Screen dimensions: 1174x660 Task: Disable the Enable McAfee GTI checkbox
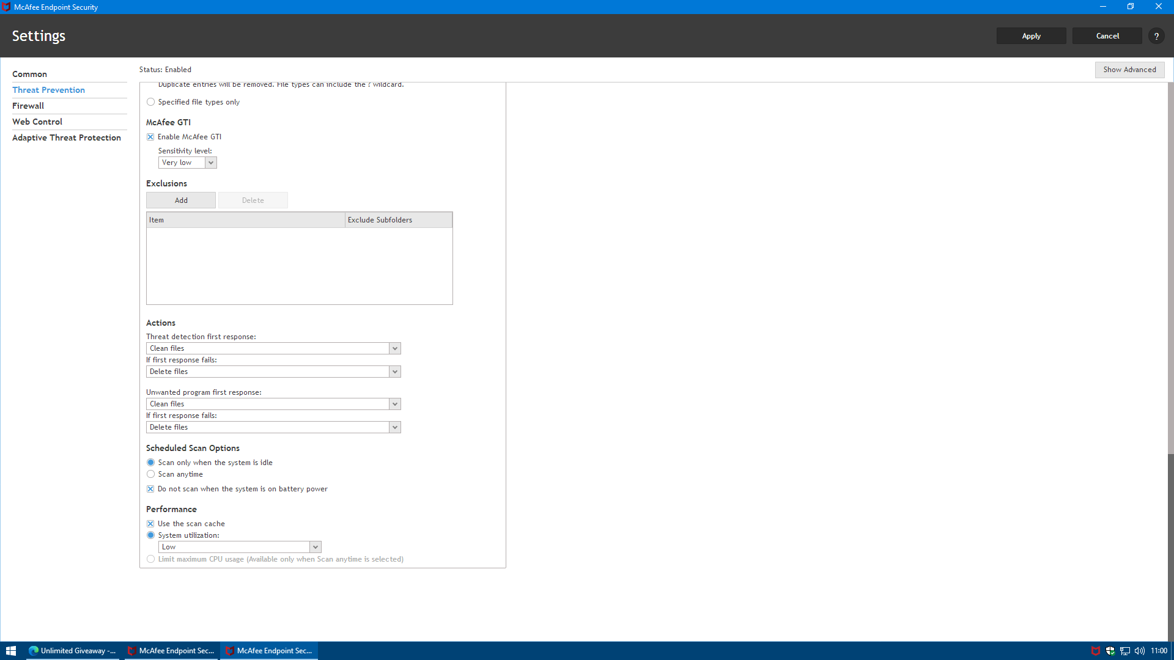(x=150, y=137)
